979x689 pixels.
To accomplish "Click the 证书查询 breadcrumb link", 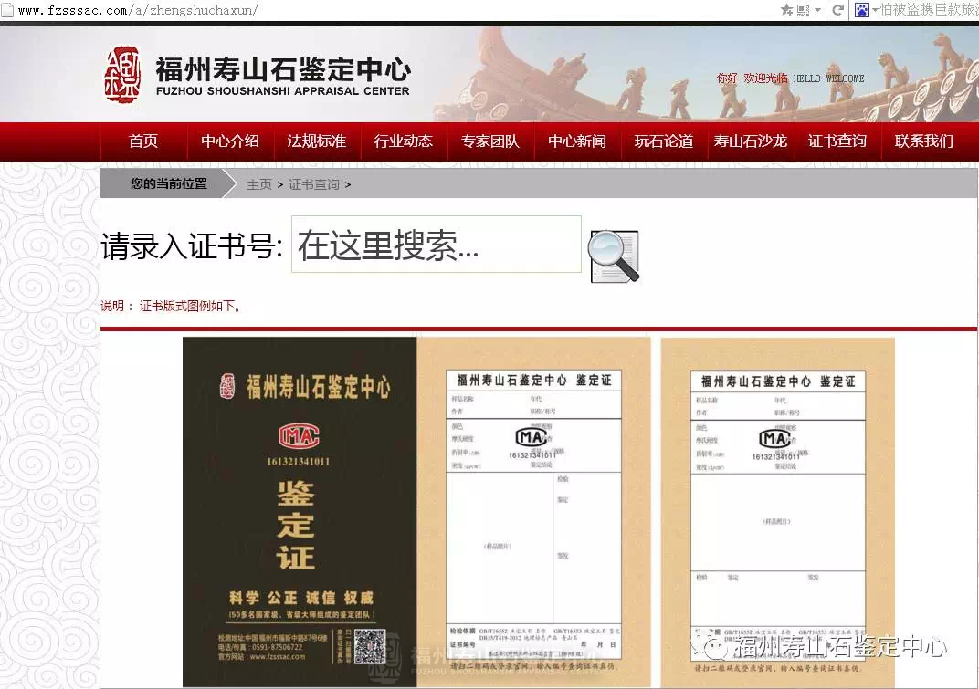I will click(x=314, y=184).
